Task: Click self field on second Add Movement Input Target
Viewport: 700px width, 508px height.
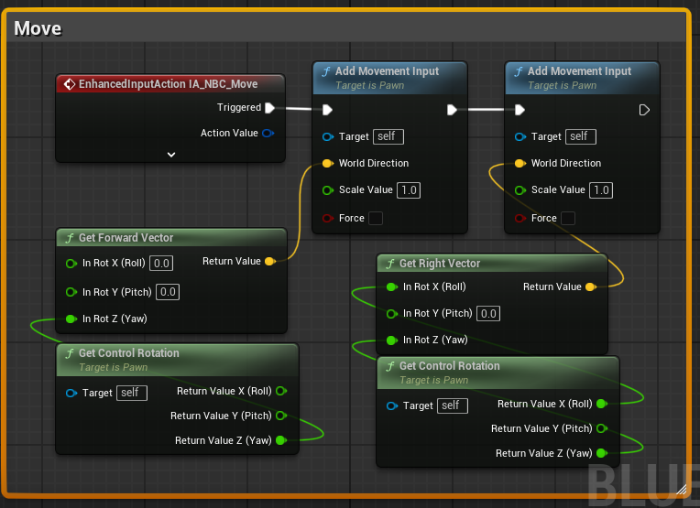Action: coord(581,136)
